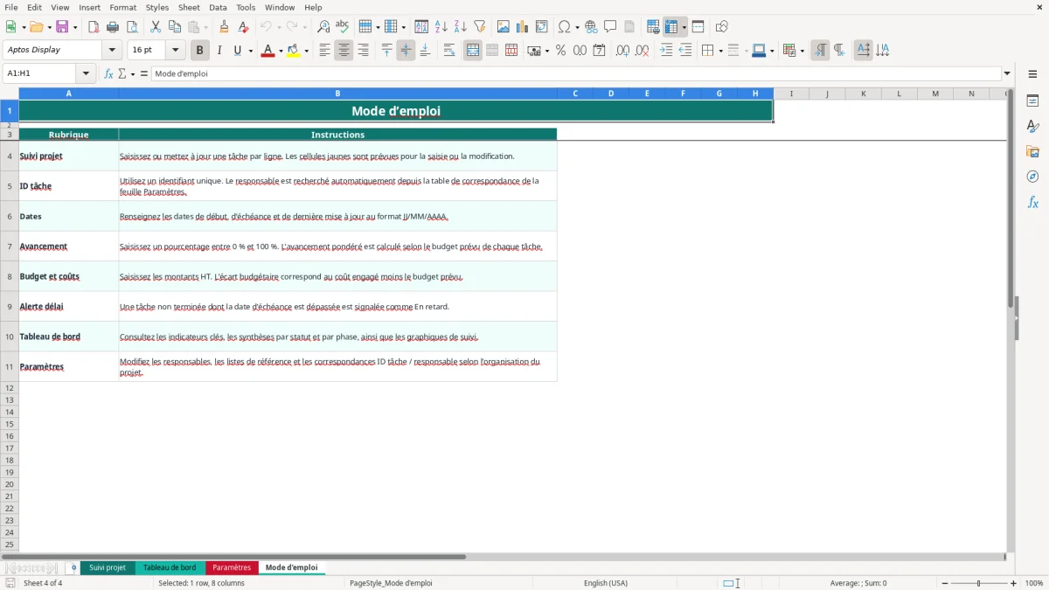Apply AutoFilter with the funnel icon
Screen dimensions: 1049x590
point(479,27)
